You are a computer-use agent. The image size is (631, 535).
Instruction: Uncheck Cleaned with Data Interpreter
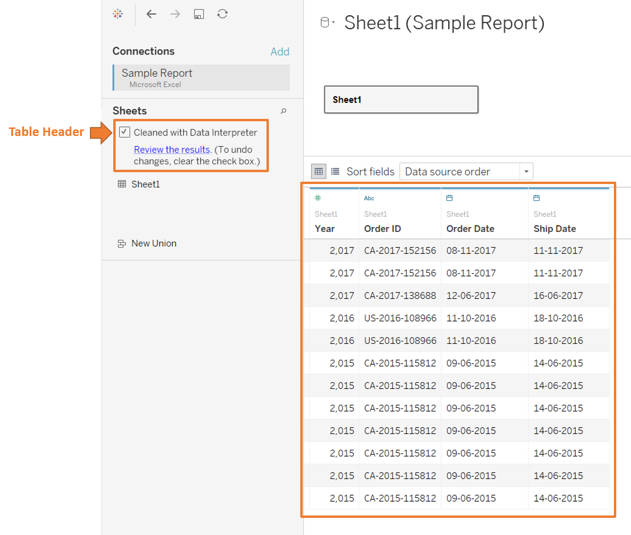tap(125, 132)
